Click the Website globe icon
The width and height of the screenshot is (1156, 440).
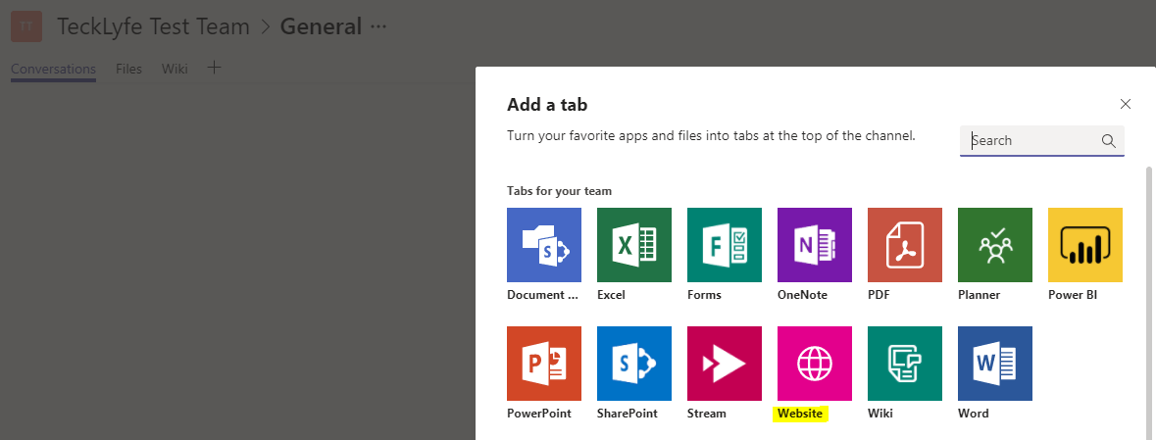(x=814, y=364)
